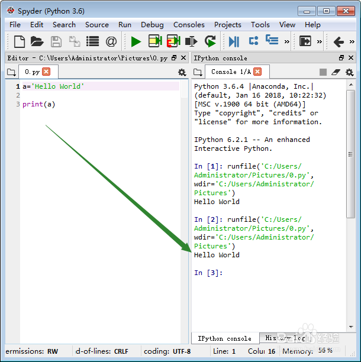Viewport: 361px width, 362px height.
Task: Click console scrollbar up arrow
Action: [351, 85]
